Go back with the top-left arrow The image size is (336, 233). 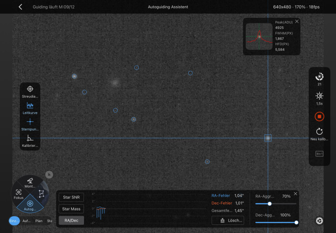pos(20,7)
